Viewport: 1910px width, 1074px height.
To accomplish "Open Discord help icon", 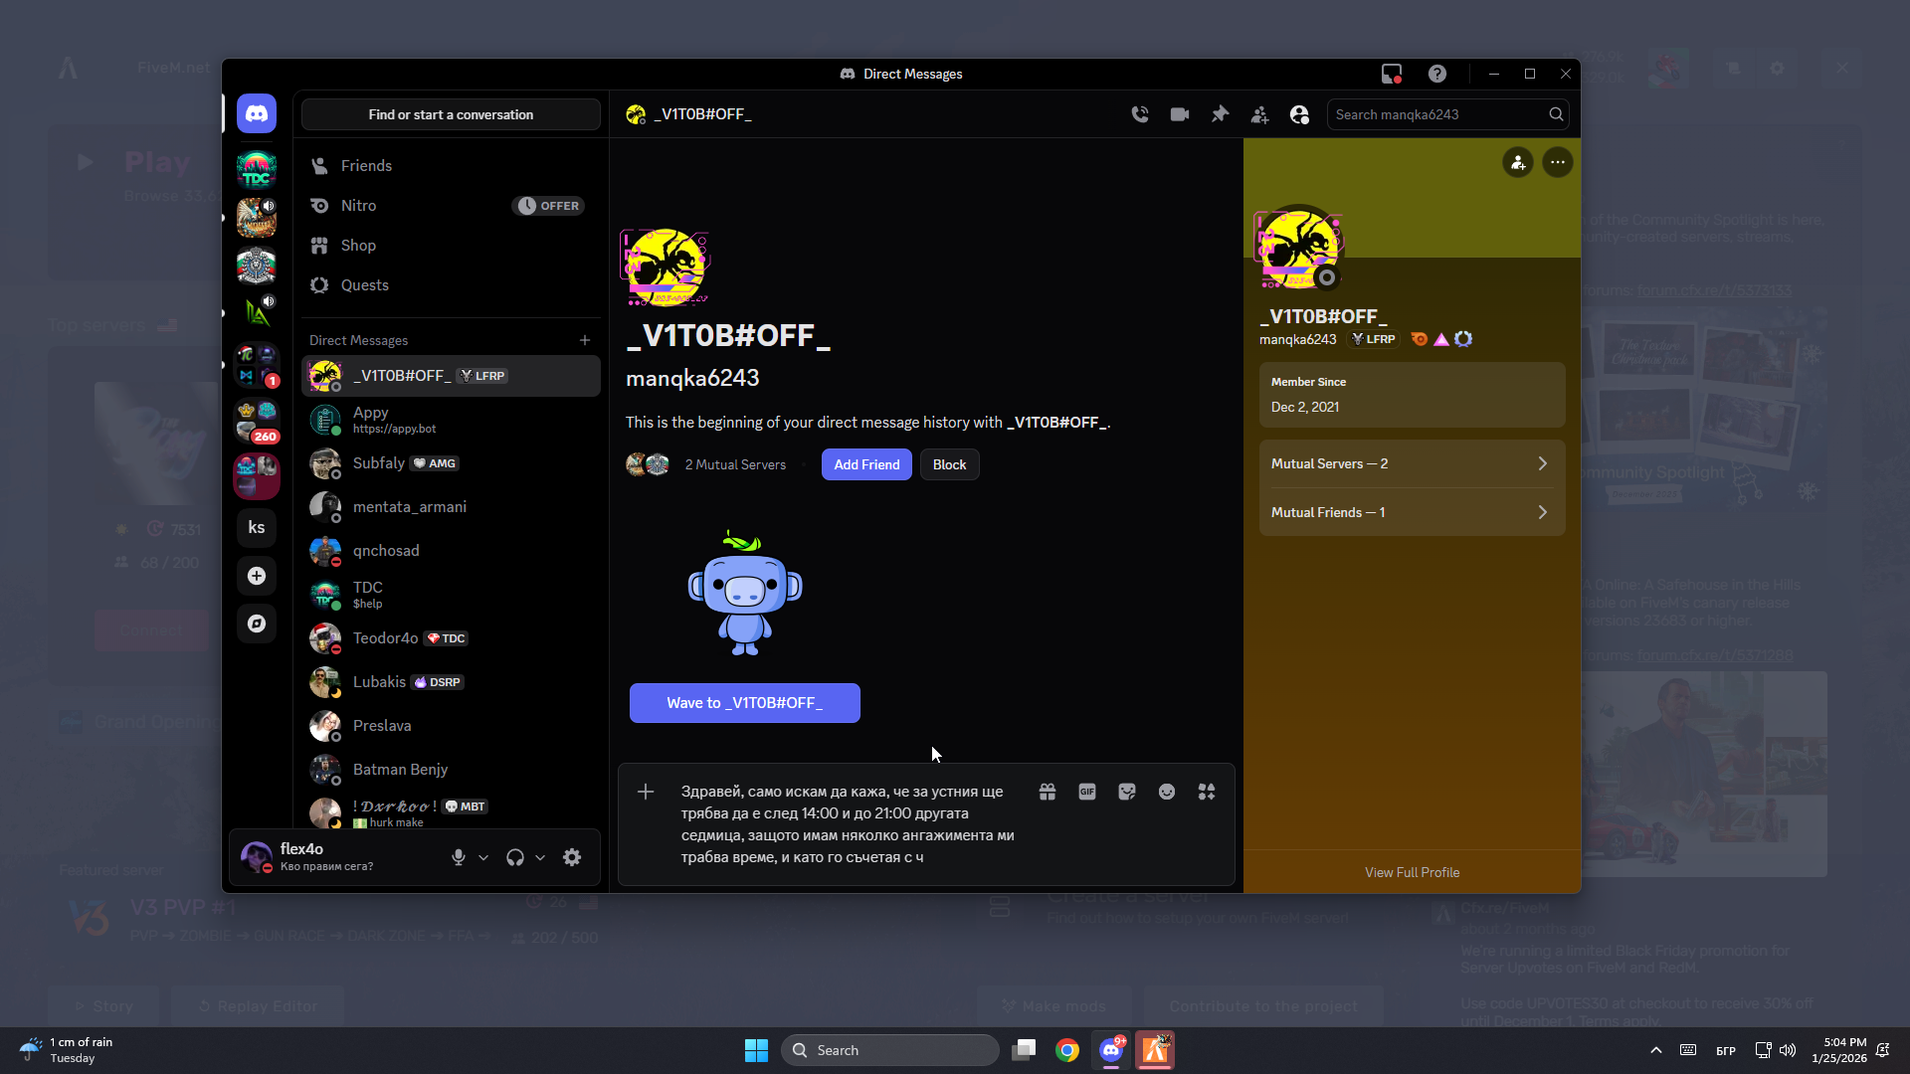I will [x=1437, y=74].
